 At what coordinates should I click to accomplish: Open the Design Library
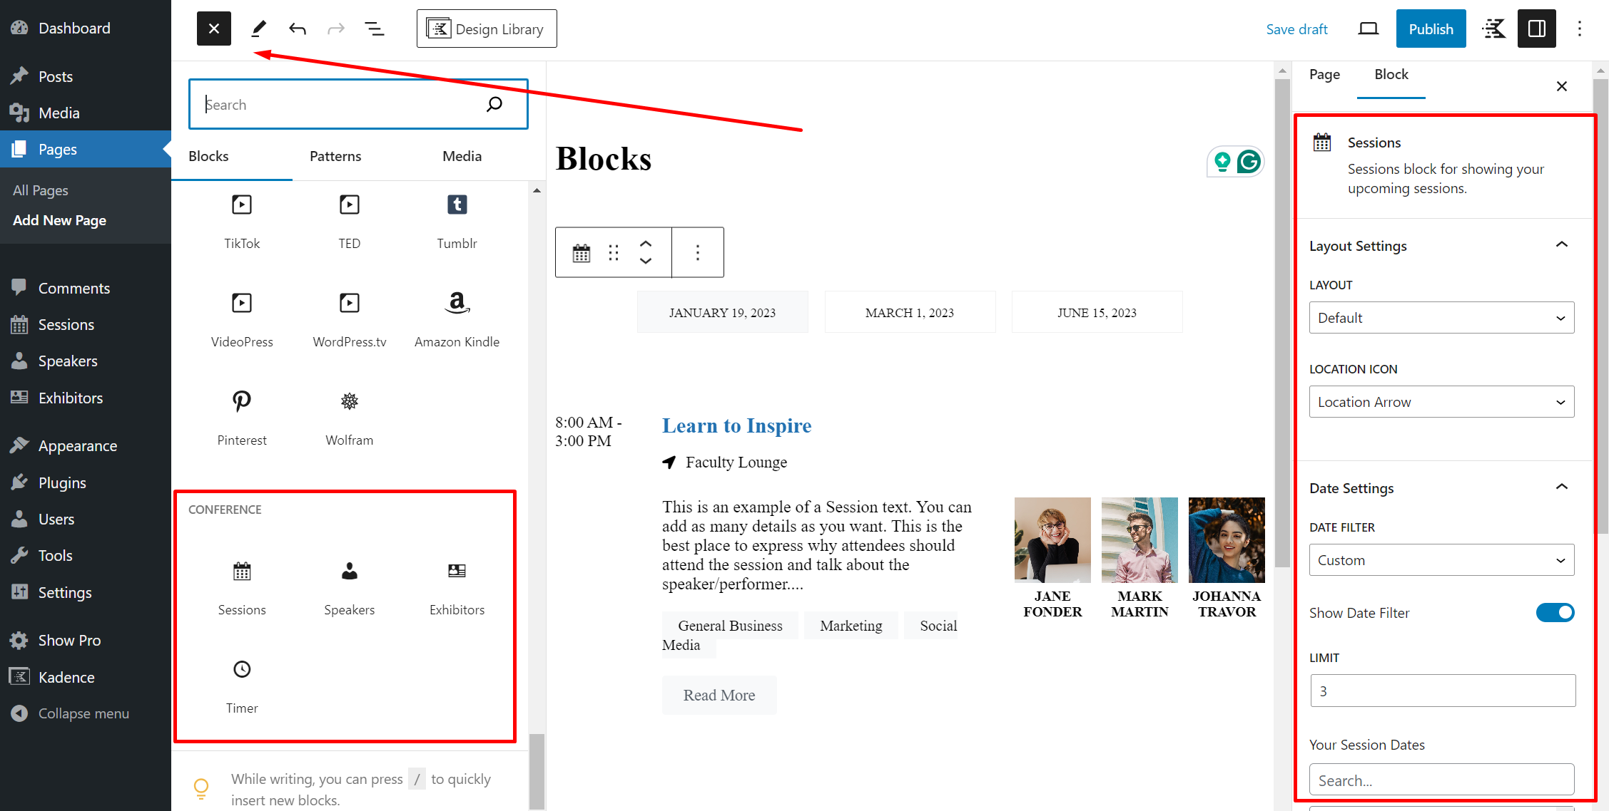point(487,29)
